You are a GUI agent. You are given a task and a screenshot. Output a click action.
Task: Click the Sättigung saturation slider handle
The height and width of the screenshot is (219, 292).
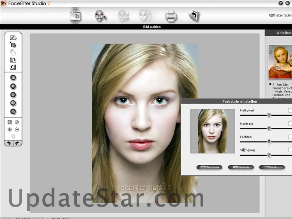coord(269,155)
